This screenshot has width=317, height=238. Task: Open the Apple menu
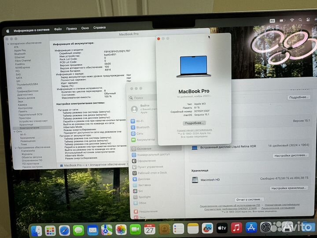(7, 31)
